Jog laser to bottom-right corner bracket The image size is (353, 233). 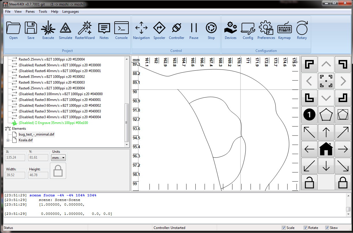point(343,98)
